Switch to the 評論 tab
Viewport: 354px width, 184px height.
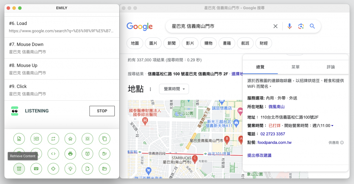tap(331, 67)
